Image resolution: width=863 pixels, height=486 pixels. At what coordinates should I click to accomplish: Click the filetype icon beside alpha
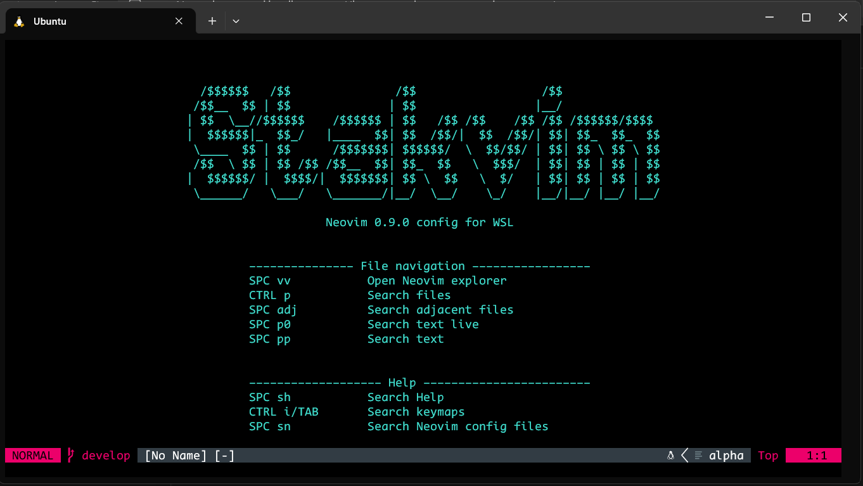[x=699, y=455]
